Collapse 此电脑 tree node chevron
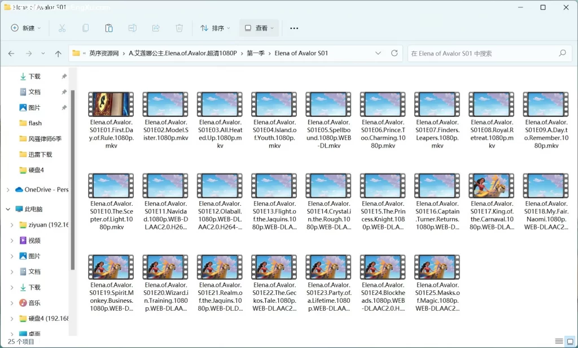The width and height of the screenshot is (578, 348). tap(8, 209)
